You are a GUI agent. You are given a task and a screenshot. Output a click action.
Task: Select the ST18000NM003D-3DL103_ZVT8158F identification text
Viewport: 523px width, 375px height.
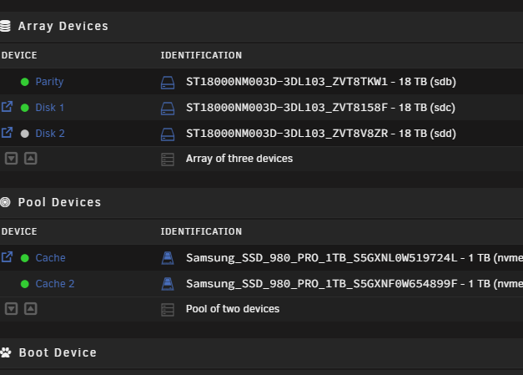click(320, 108)
